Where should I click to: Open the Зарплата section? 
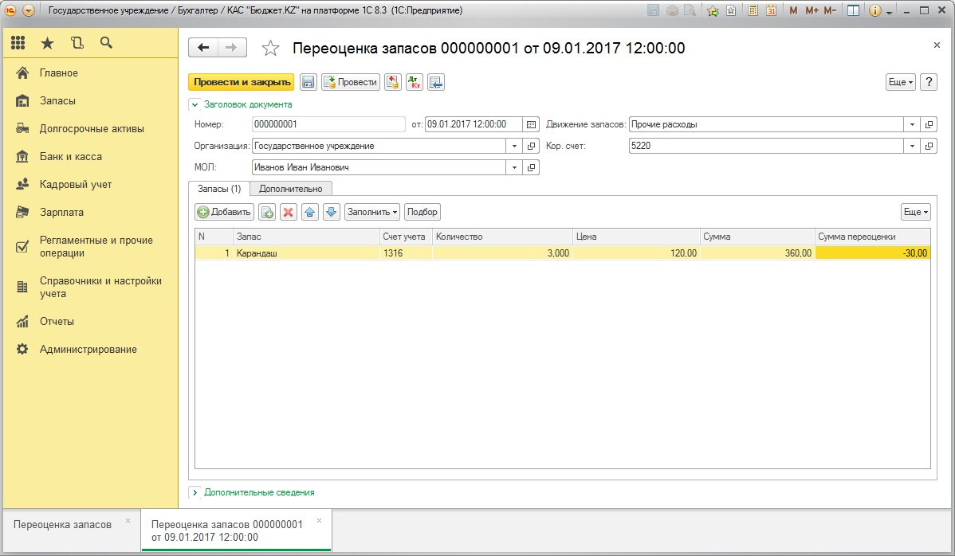[x=61, y=213]
